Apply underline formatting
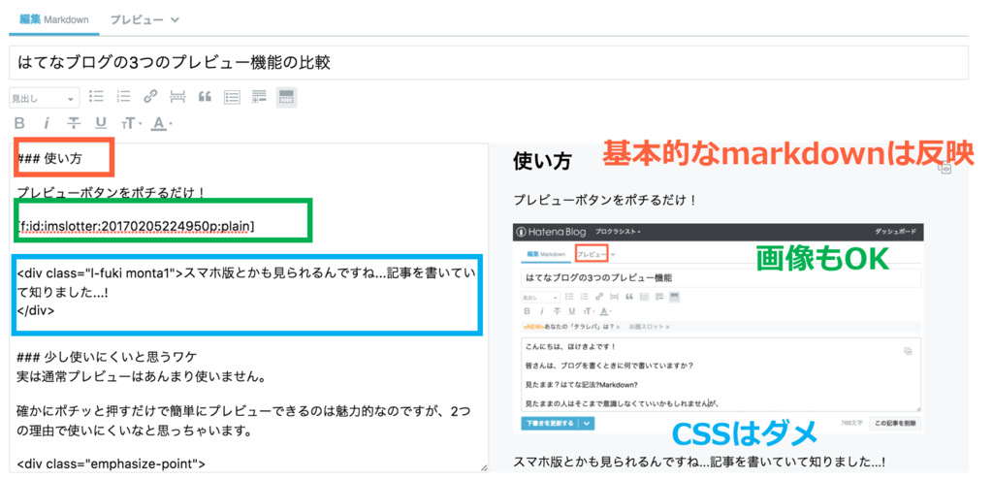 coord(101,123)
